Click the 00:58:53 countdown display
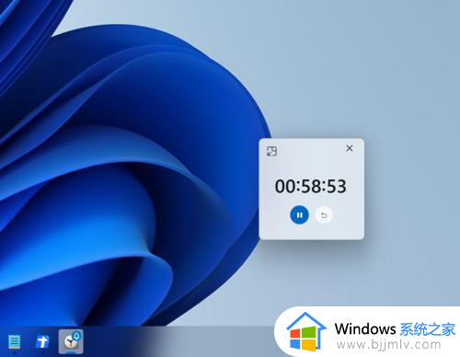 click(x=311, y=186)
